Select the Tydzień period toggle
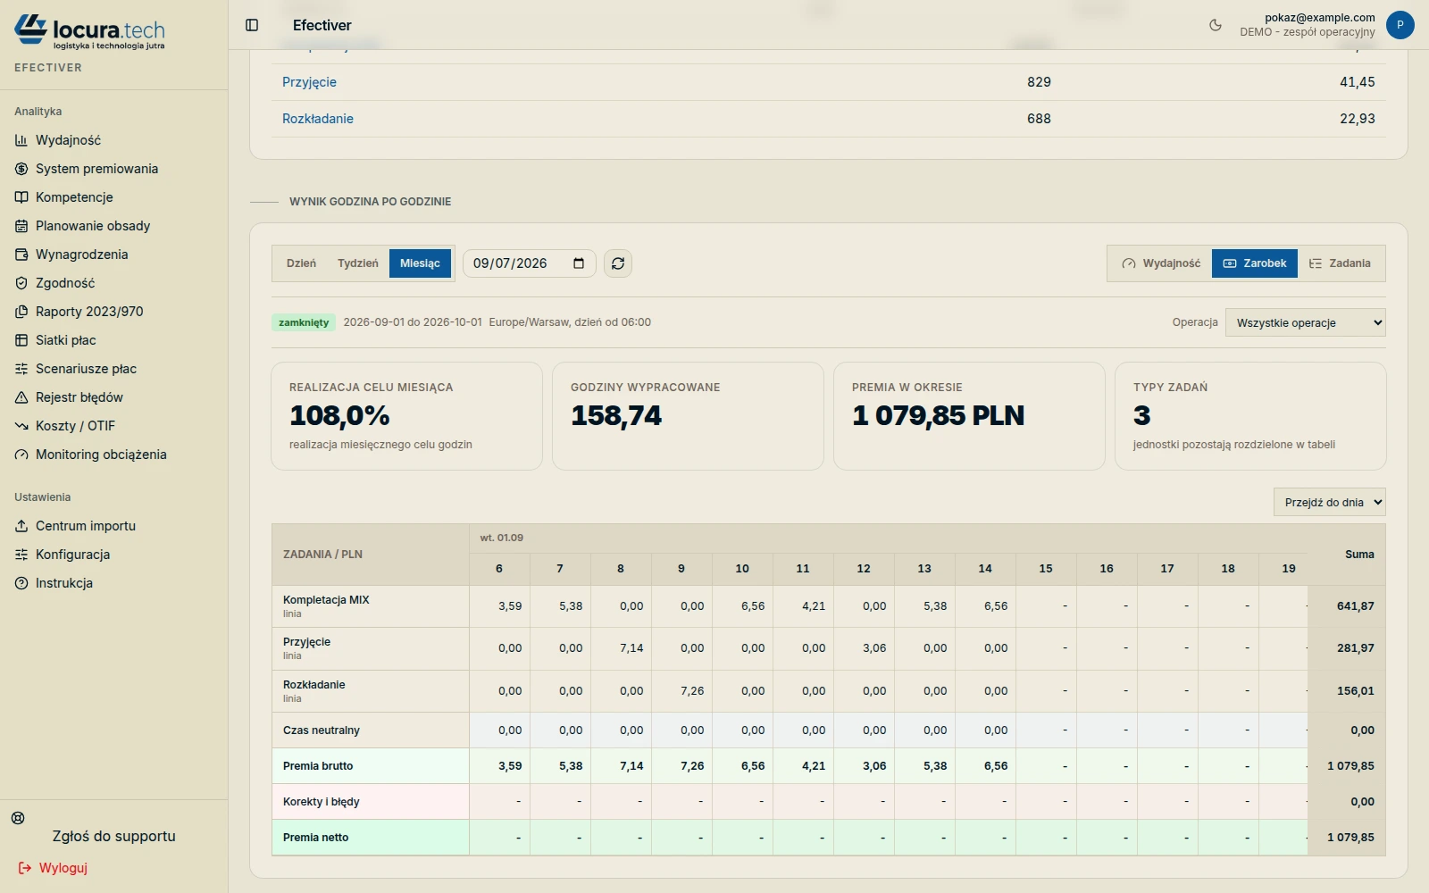Image resolution: width=1429 pixels, height=893 pixels. 358,263
